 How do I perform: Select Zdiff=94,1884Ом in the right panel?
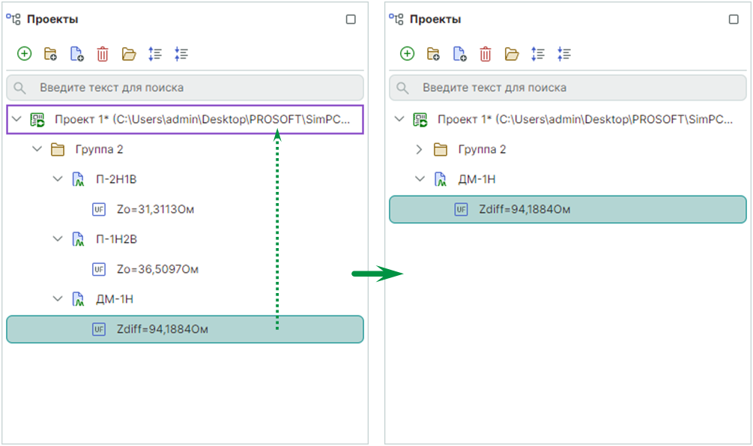coord(524,209)
